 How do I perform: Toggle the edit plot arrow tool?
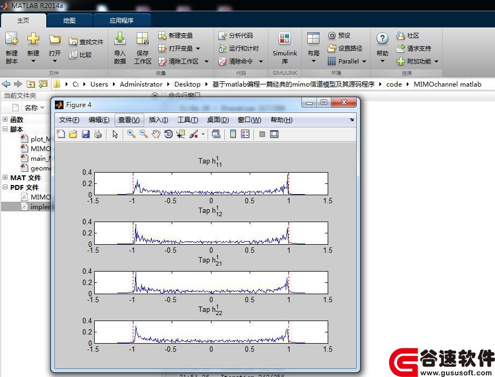point(115,134)
